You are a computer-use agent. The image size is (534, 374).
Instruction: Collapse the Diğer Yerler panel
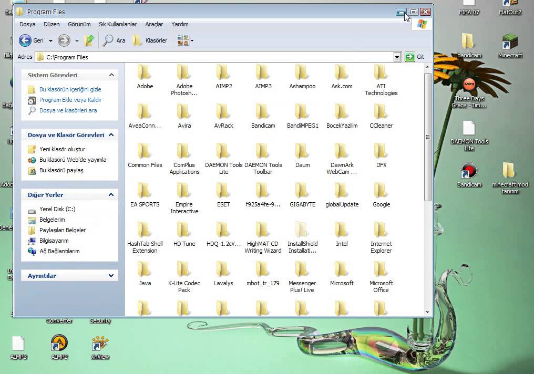click(x=111, y=195)
